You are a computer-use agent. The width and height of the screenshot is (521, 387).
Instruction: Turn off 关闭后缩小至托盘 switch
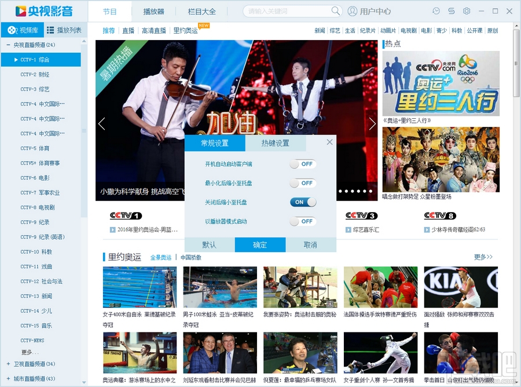tap(303, 202)
